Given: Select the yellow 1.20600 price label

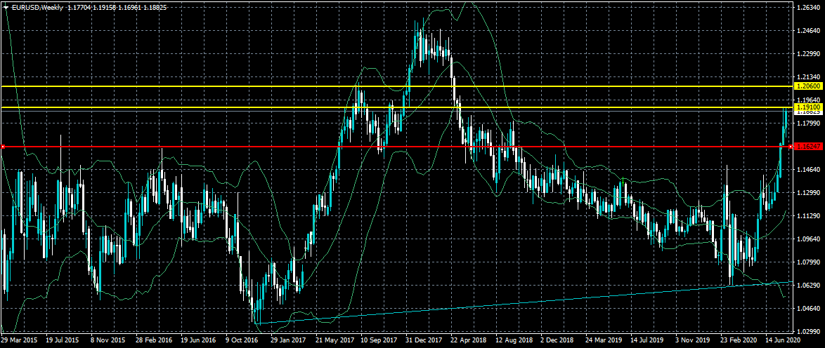Looking at the screenshot, I should [x=807, y=86].
